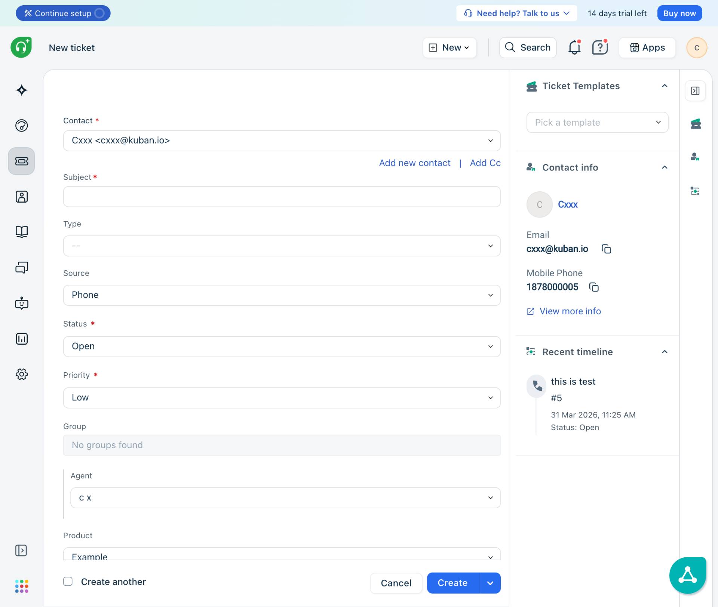The image size is (718, 607).
Task: Collapse the Recent timeline section
Action: [665, 352]
